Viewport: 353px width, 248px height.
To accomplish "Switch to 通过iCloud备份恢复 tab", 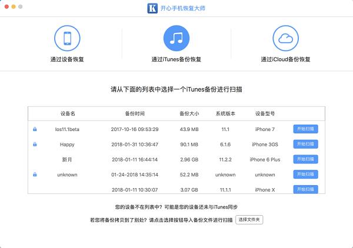I will 285,59.
